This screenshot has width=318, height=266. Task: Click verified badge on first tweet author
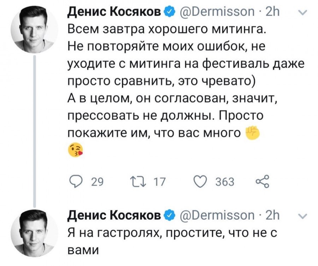pos(170,13)
